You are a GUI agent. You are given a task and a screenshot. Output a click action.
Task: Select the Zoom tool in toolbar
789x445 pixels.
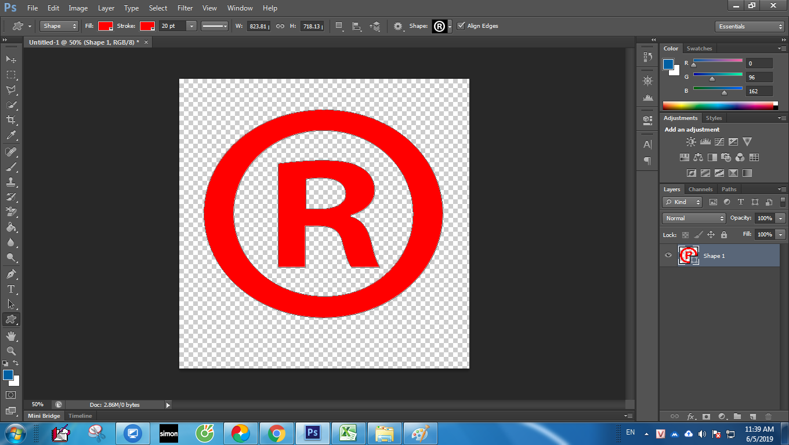[x=11, y=351]
